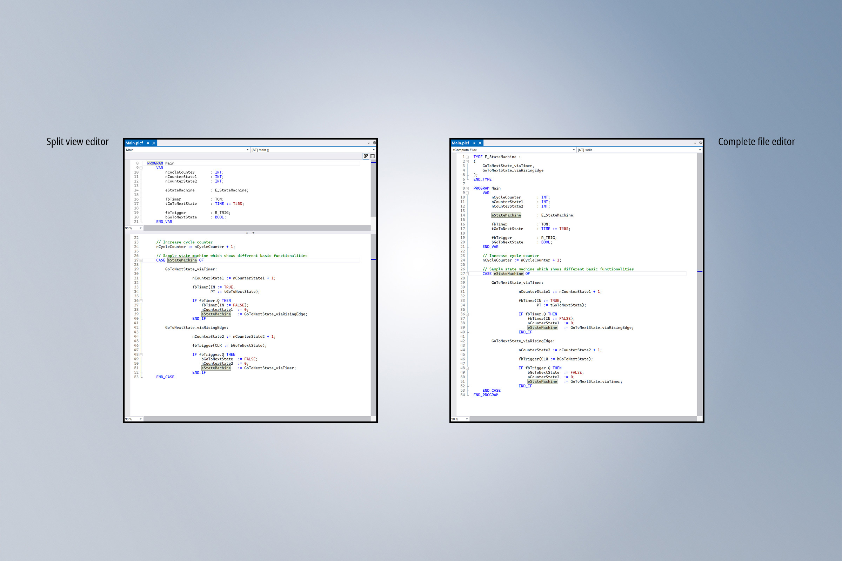The image size is (842, 561).
Task: Open the <Complete File> dropdown
Action: pos(574,150)
